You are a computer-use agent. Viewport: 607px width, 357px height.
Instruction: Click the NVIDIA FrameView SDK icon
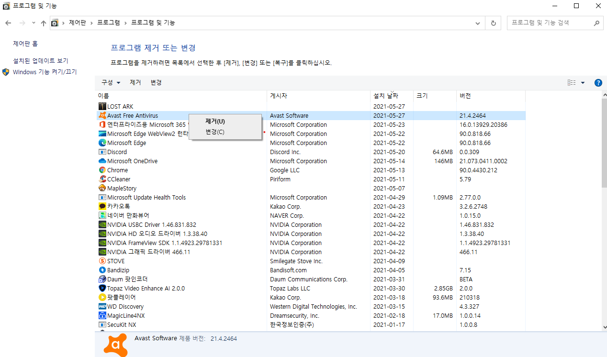point(102,243)
